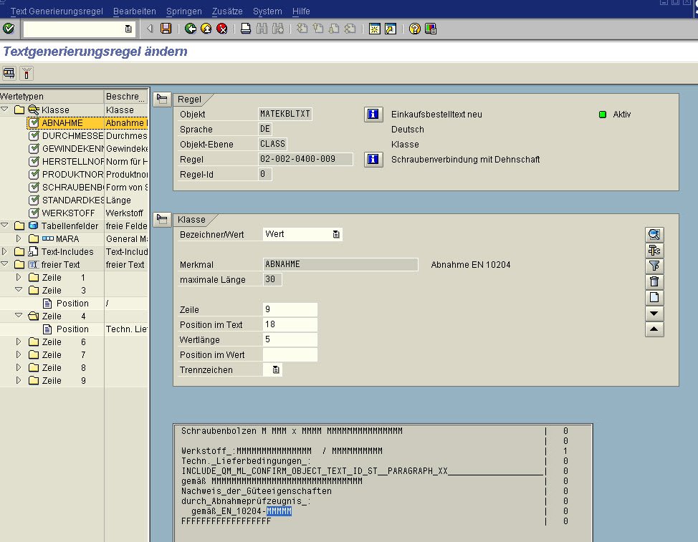Expand the Zeile 6 tree node
Screen dimensions: 698x542
[x=19, y=342]
